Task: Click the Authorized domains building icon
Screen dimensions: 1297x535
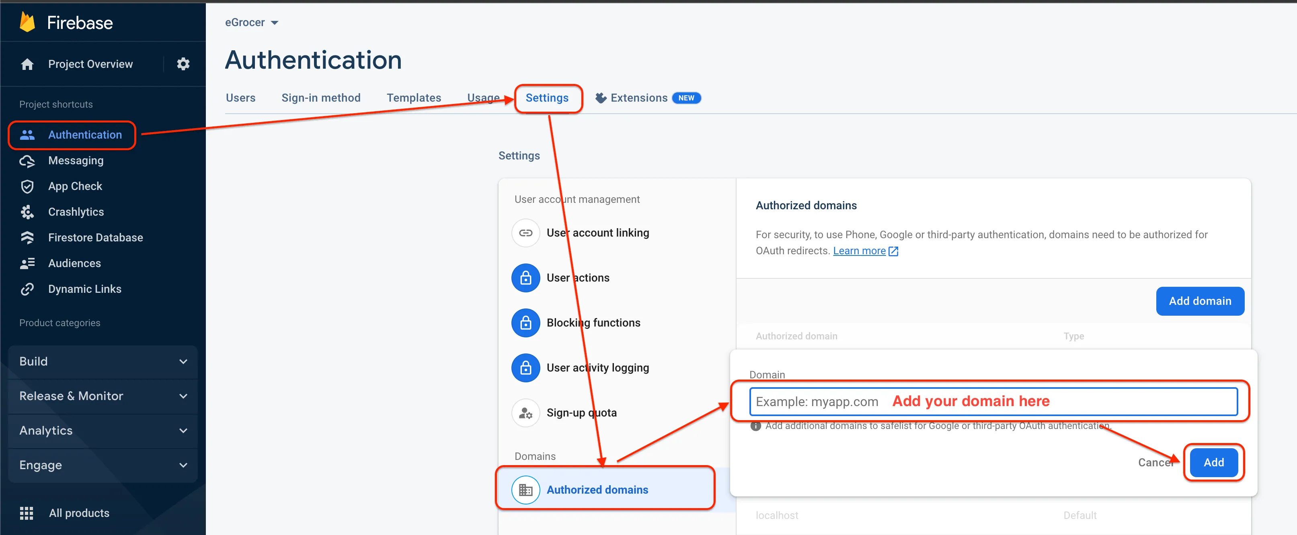Action: click(525, 490)
